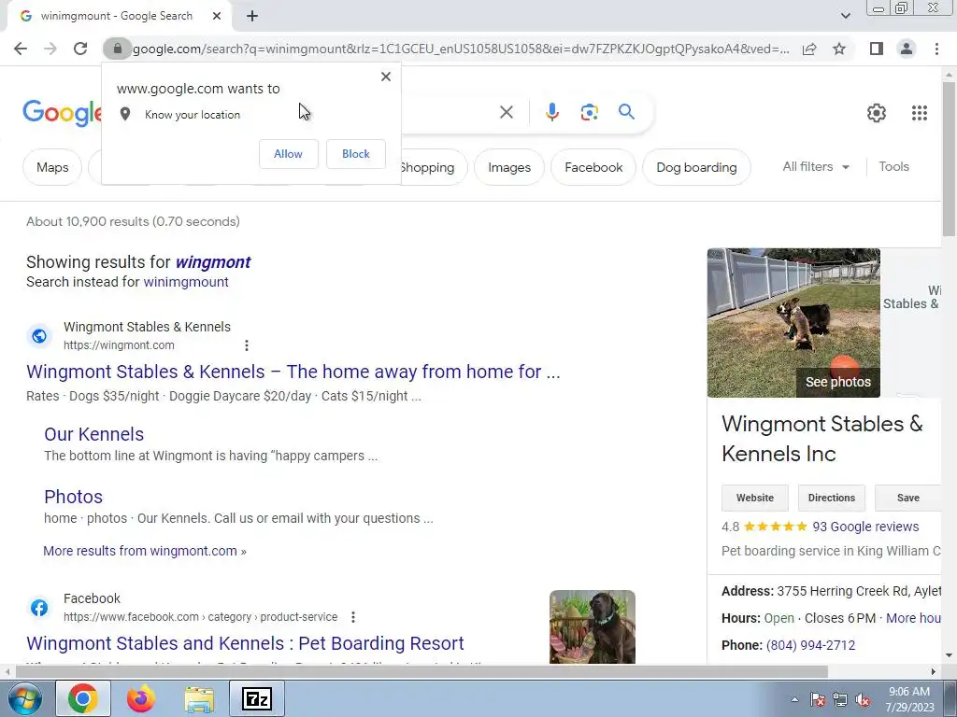The image size is (957, 717).
Task: Open the Our Kennels sitelink
Action: tap(94, 434)
